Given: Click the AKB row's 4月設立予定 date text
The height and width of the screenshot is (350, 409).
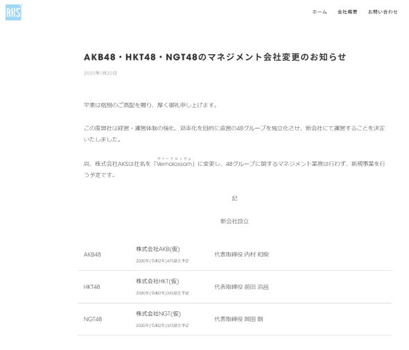Looking at the screenshot, I should click(x=162, y=261).
